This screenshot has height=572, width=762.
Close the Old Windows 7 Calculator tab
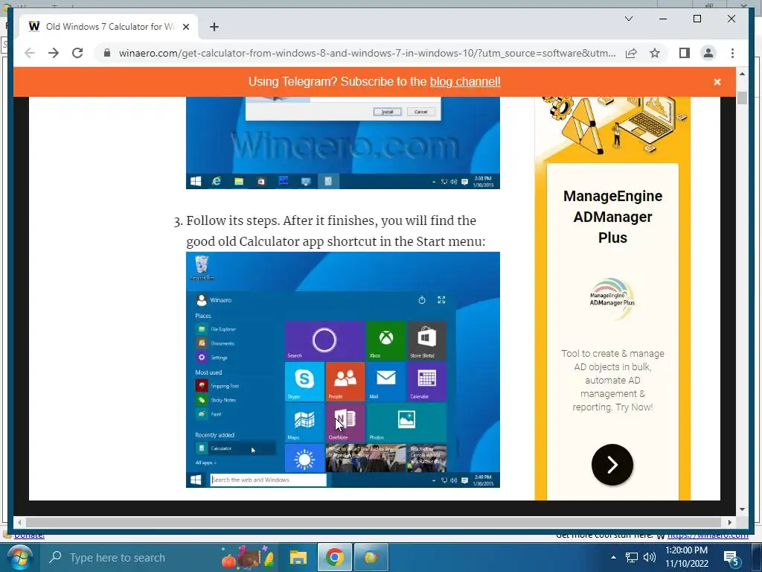pyautogui.click(x=185, y=27)
